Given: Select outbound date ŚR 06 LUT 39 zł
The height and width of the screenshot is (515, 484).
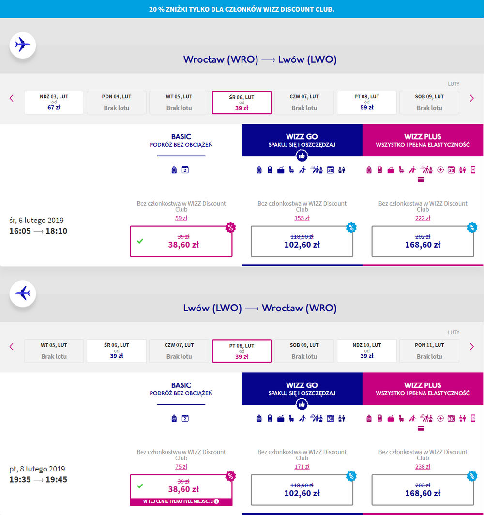Looking at the screenshot, I should [242, 103].
